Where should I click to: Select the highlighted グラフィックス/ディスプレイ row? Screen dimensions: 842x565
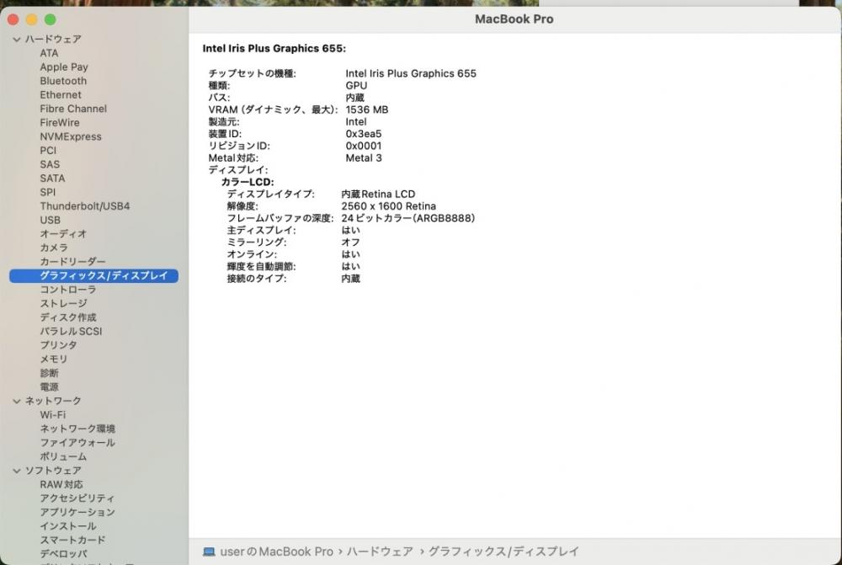(94, 276)
